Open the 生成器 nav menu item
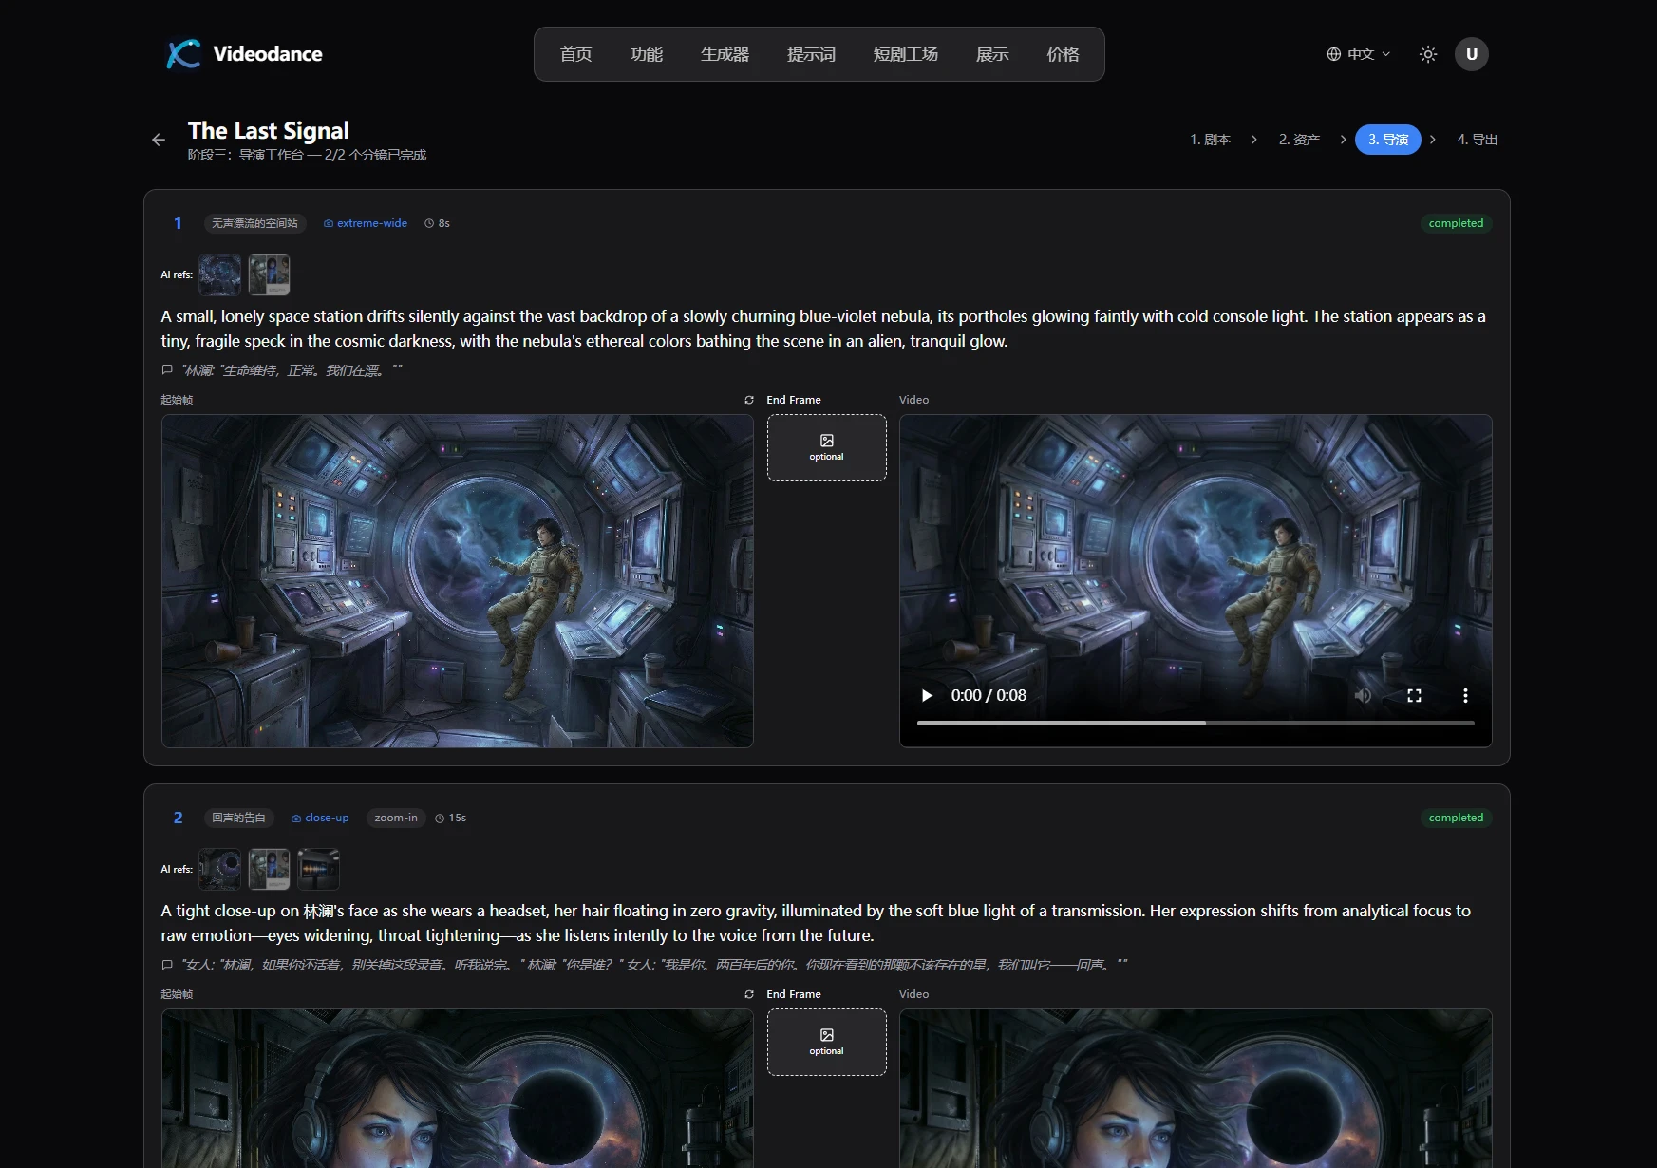Viewport: 1657px width, 1168px height. [725, 54]
